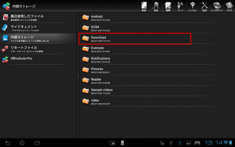Viewport: 235px width, 147px height.
Task: Click the Evernote folder icon
Action: (x=85, y=49)
